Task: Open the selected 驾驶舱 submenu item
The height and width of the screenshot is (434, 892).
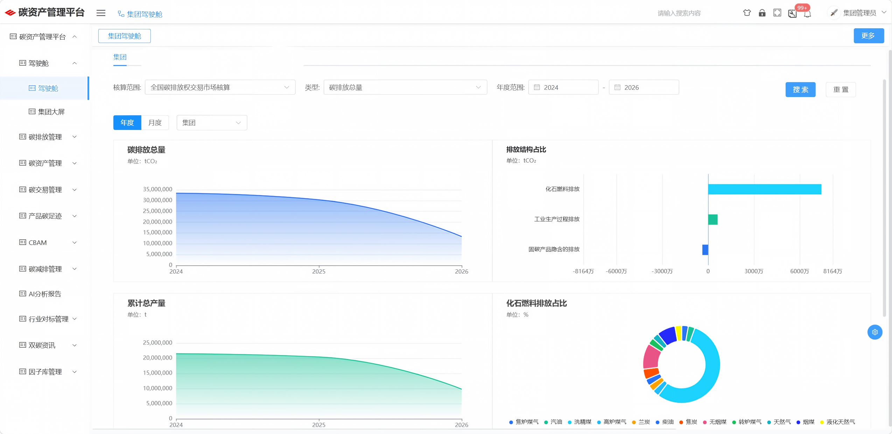Action: point(44,88)
